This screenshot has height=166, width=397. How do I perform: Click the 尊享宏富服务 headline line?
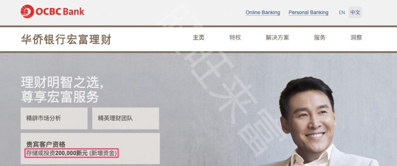[x=60, y=97]
